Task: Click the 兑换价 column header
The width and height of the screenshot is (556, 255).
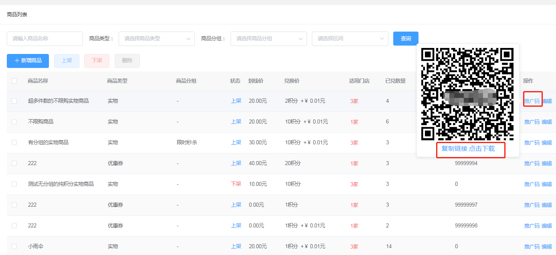Action: point(292,81)
